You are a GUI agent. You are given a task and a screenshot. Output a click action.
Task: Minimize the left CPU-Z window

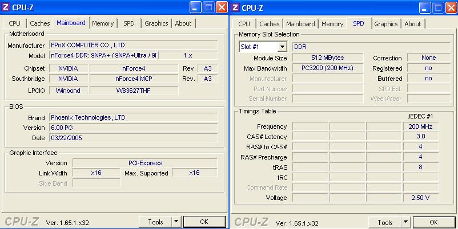[195, 7]
